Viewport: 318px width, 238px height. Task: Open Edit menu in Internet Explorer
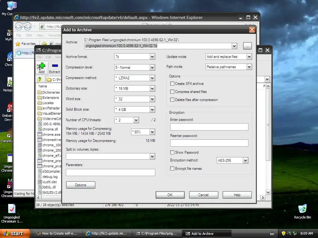coord(29,35)
